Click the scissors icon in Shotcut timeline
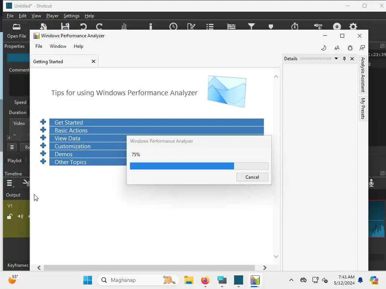 click(26, 183)
